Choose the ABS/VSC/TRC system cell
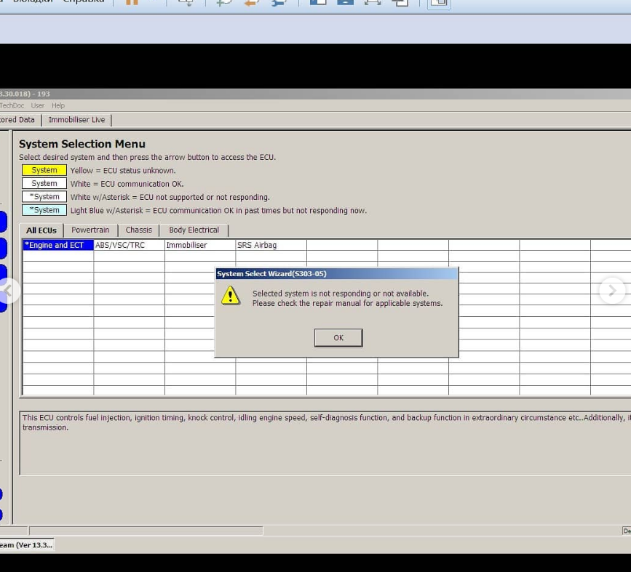 tap(129, 245)
